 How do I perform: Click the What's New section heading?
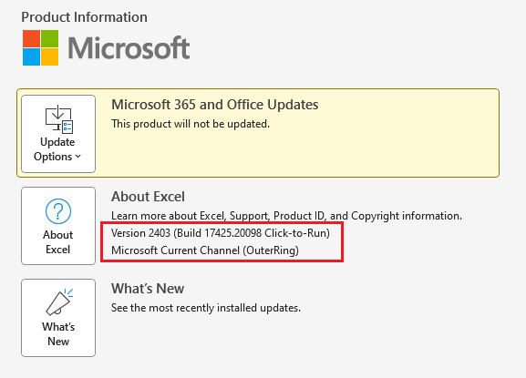[x=148, y=289]
